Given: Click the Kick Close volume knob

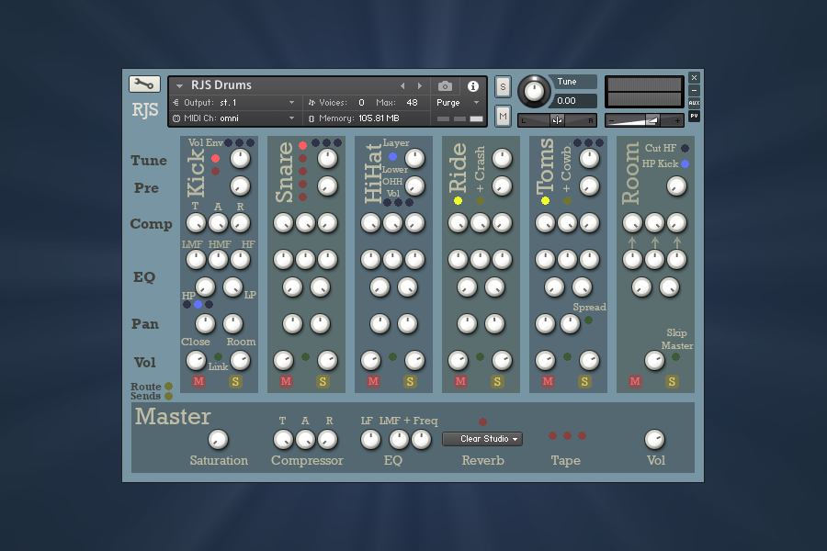Looking at the screenshot, I should [x=196, y=361].
